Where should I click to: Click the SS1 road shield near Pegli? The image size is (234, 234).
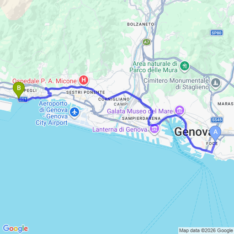[23, 100]
